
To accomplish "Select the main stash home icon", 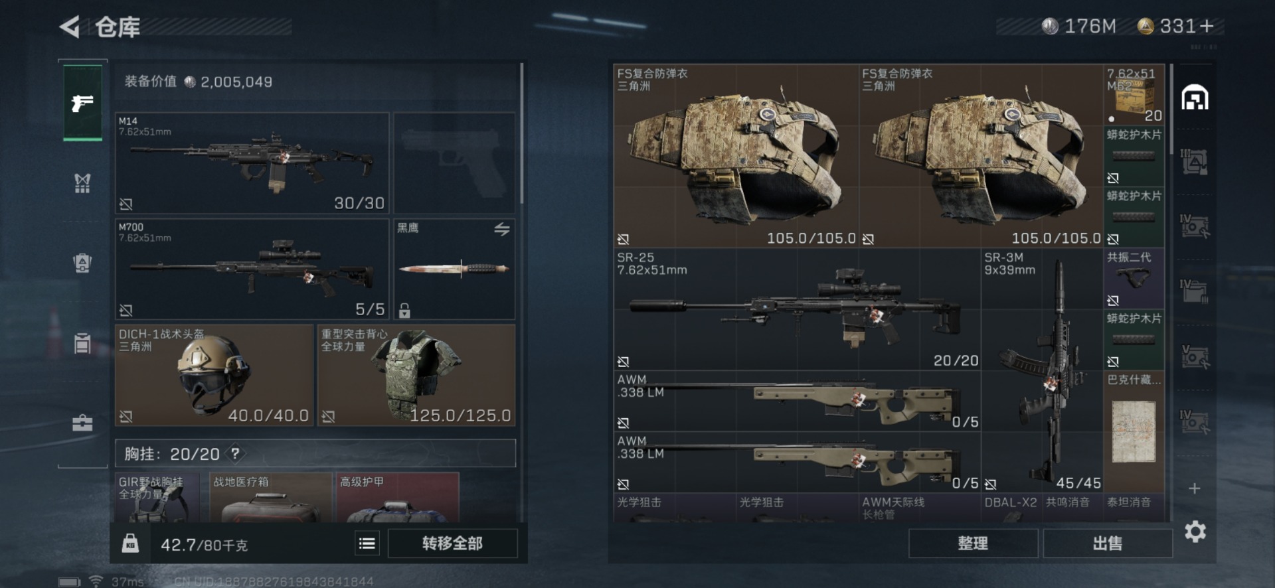I will pos(1195,98).
